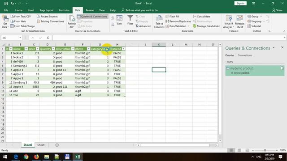287x161 pixels.
Task: Select the mydemo product query
Action: [255, 71]
